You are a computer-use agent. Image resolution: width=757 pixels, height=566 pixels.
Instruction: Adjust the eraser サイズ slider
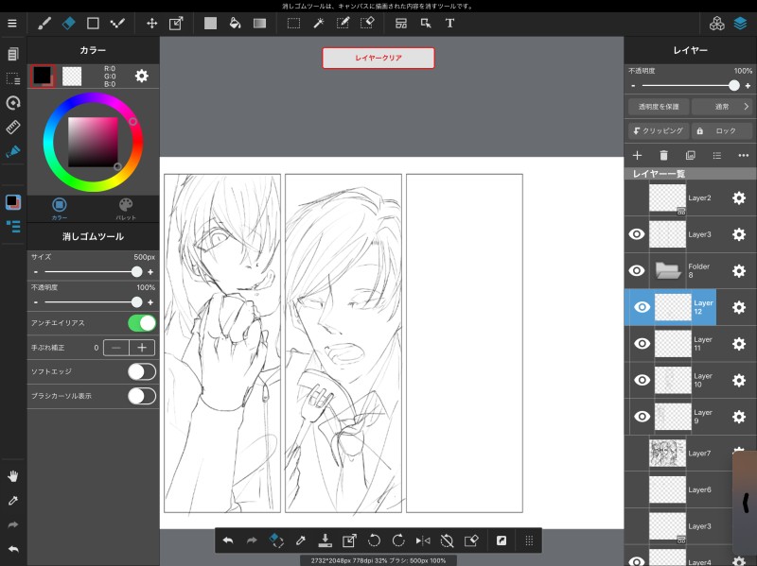point(92,272)
